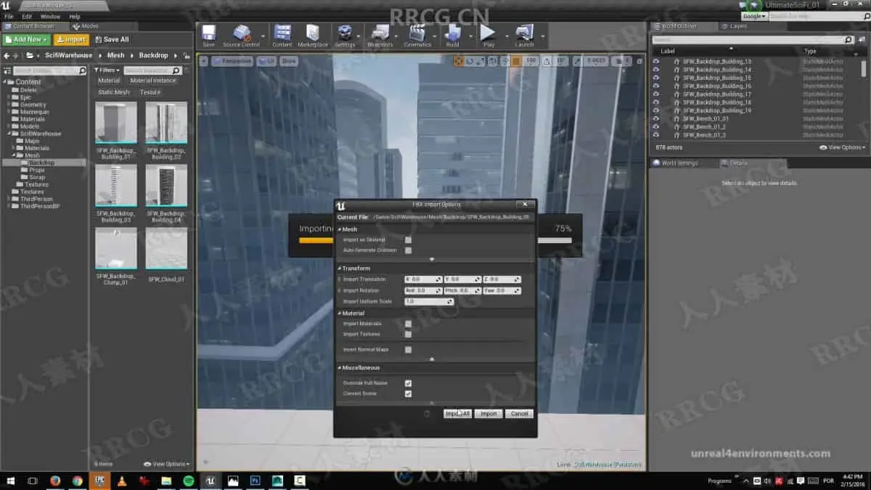Open Spotify from the Windows taskbar

coord(188,481)
